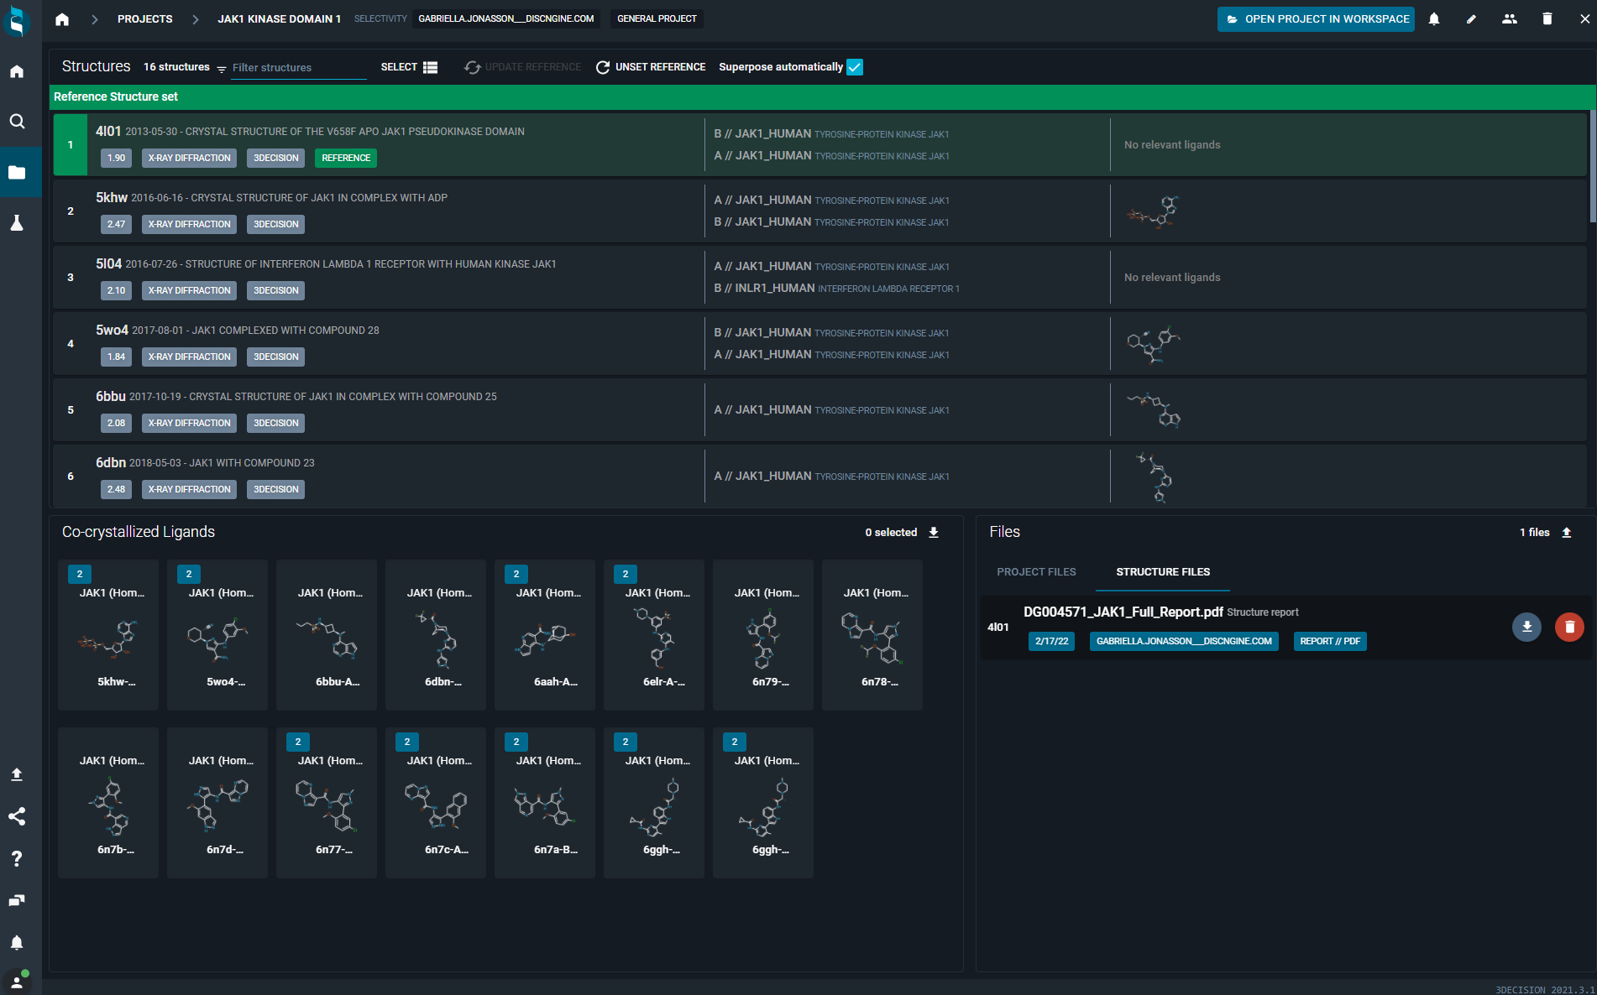Viewport: 1597px width, 995px height.
Task: Open the user account avatar icon
Action: (17, 982)
